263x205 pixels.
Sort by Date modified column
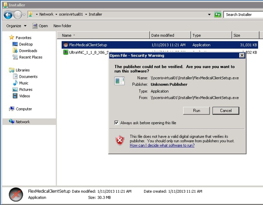[x=170, y=35]
